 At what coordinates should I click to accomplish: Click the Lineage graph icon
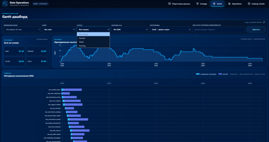(198, 4)
